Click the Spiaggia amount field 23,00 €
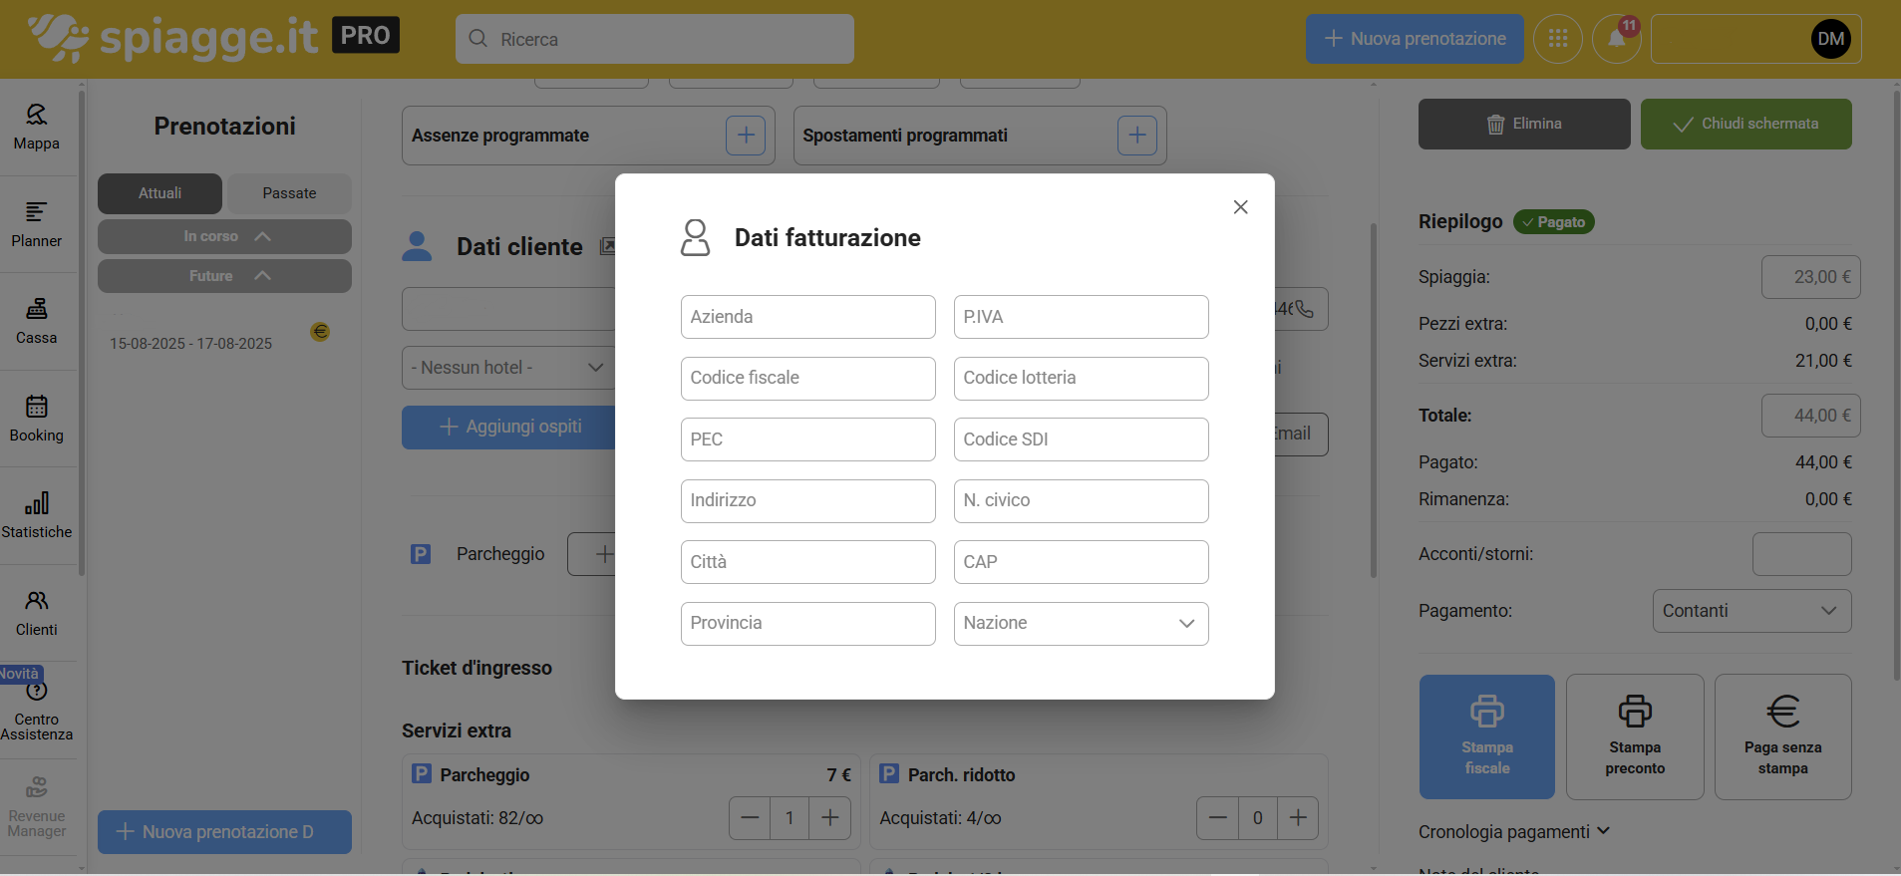The width and height of the screenshot is (1901, 876). [x=1810, y=277]
